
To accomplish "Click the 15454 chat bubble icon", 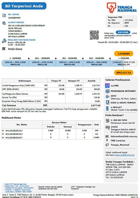I will pos(108,127).
